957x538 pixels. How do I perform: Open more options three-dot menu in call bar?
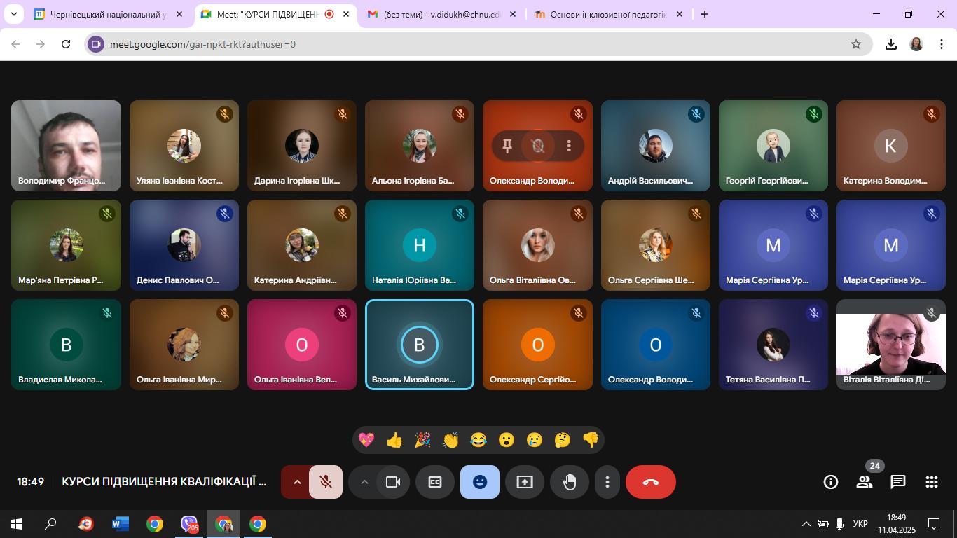point(607,482)
